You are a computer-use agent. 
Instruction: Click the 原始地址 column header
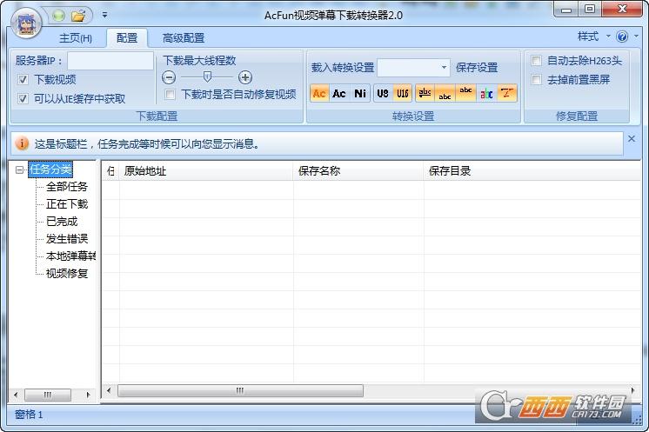pyautogui.click(x=206, y=170)
